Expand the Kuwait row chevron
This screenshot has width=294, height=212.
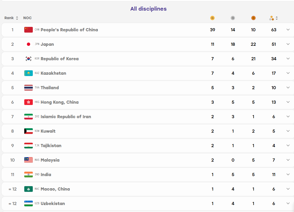(x=288, y=131)
